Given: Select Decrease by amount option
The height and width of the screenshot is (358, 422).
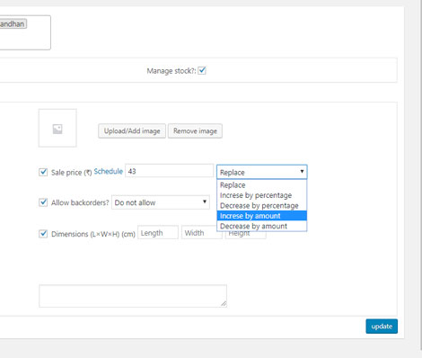Looking at the screenshot, I should pos(262,226).
